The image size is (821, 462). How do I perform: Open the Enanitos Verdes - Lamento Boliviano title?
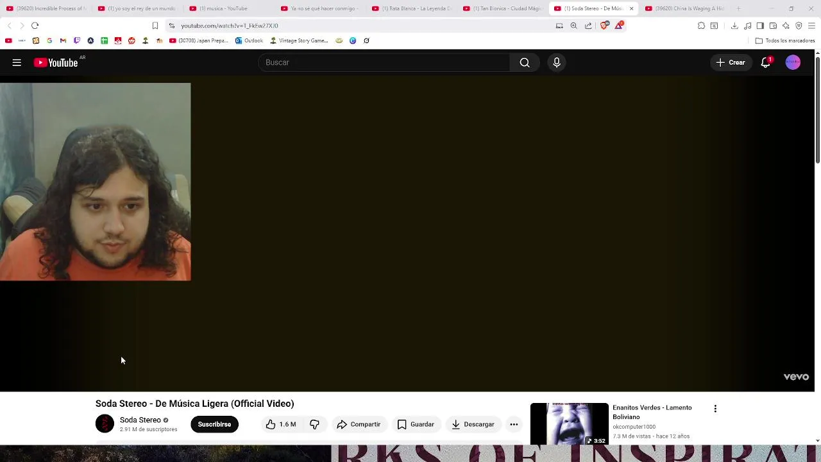tap(652, 412)
